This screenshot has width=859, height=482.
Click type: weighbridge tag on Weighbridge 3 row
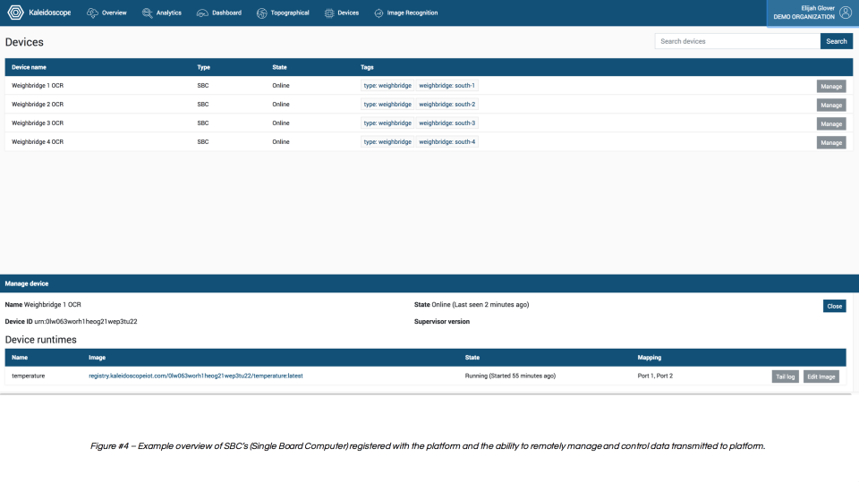coord(387,123)
